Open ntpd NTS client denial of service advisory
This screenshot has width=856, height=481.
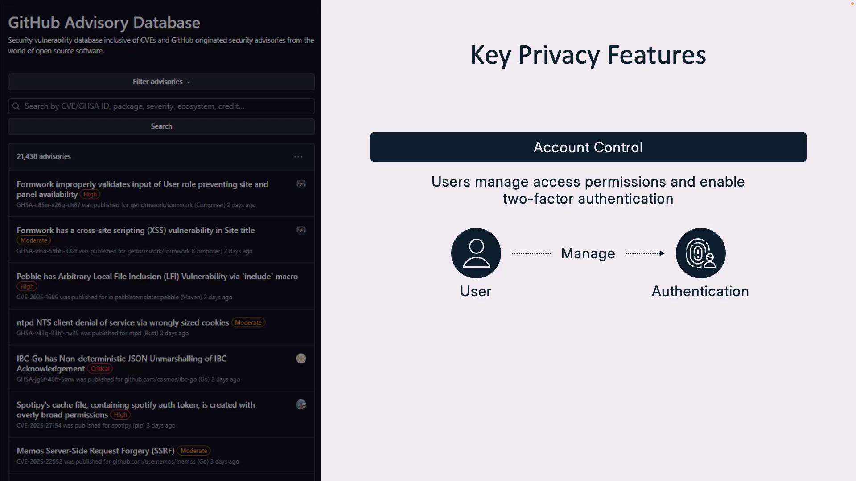click(123, 322)
